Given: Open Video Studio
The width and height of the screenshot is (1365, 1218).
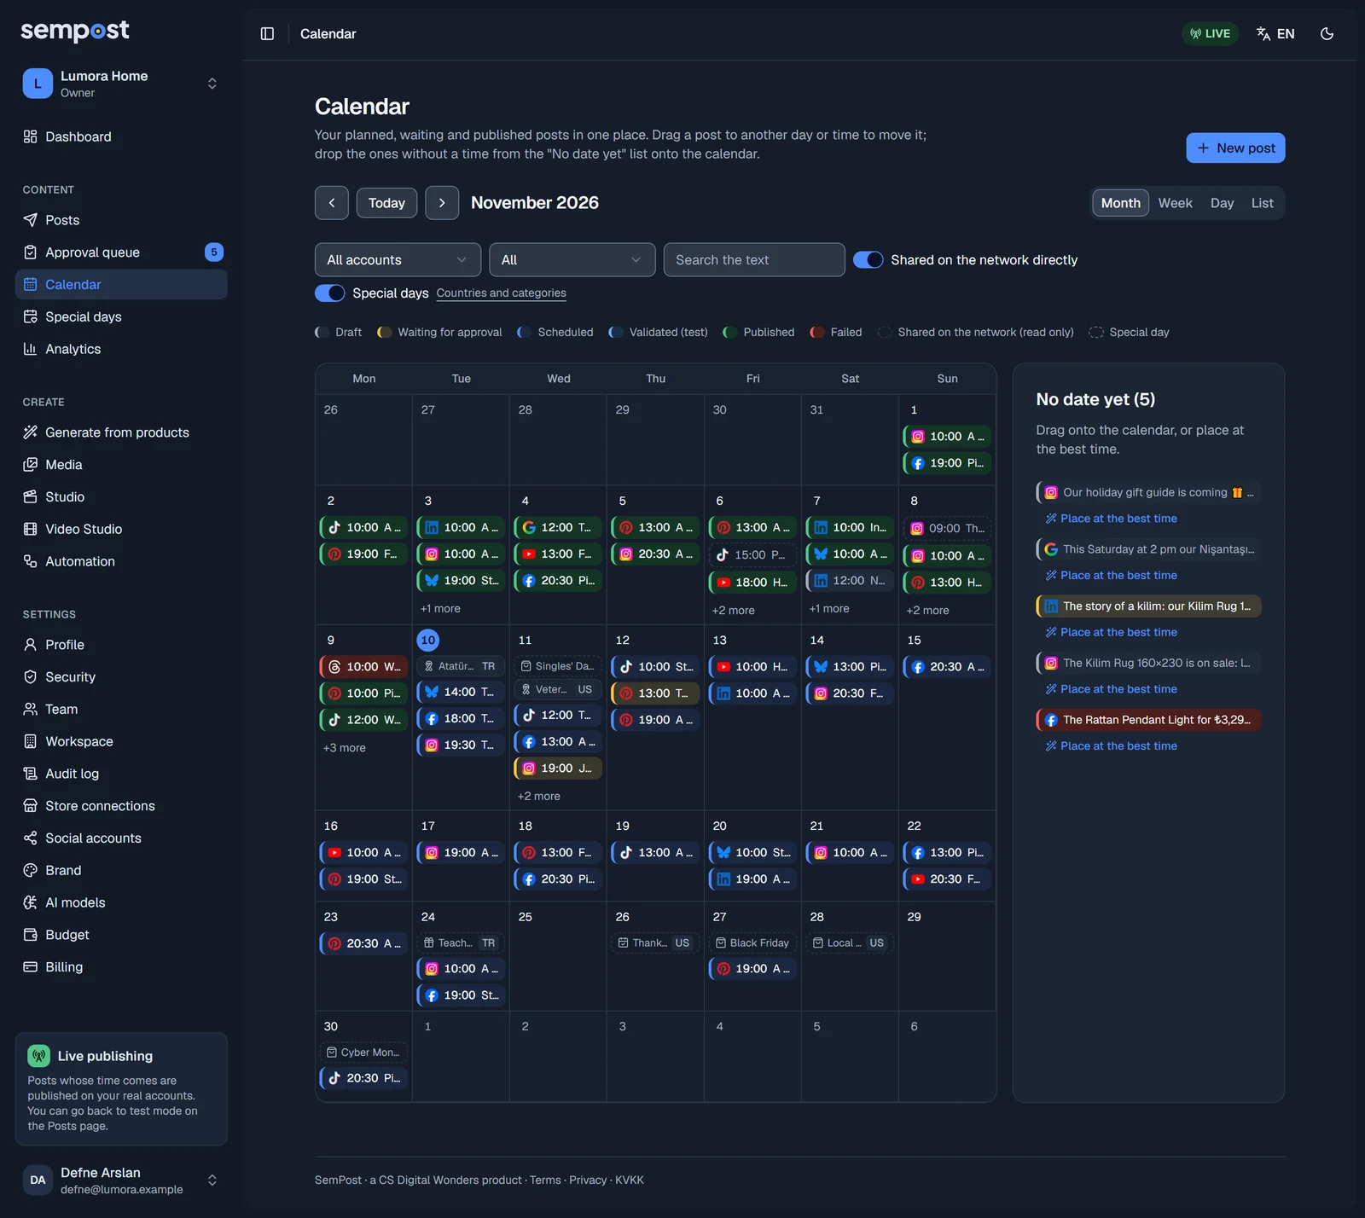Looking at the screenshot, I should 121,529.
